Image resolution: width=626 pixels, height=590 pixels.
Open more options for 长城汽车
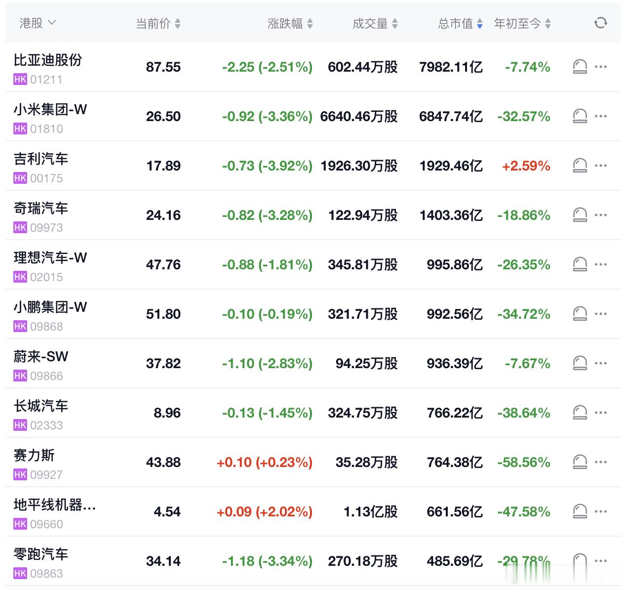tap(601, 413)
